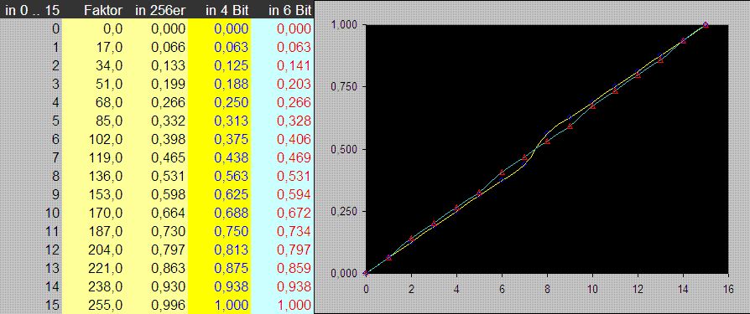The image size is (750, 314).
Task: Select the data marker at the chart origin
Action: pos(366,274)
